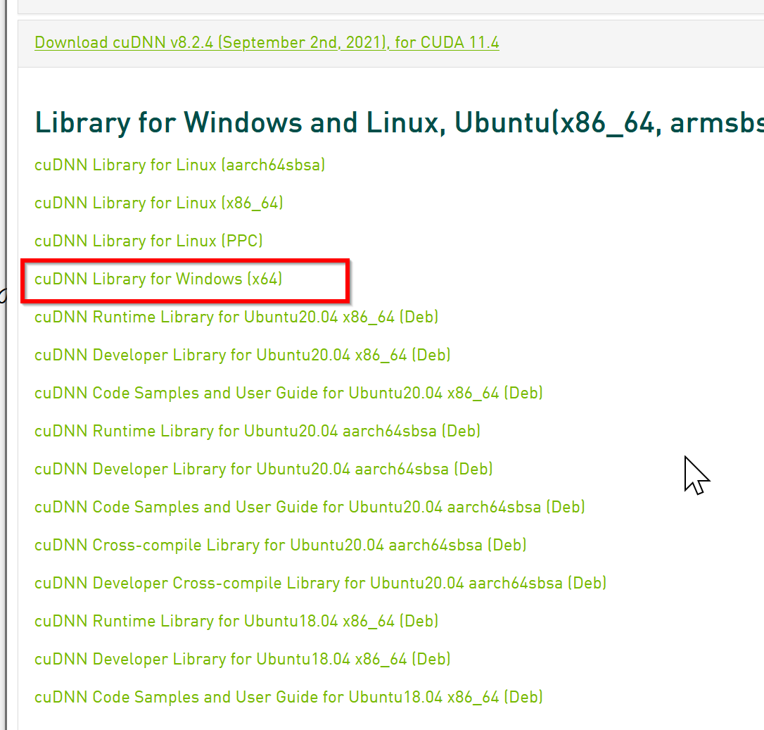The width and height of the screenshot is (764, 730).
Task: Get Code Samples and User Guide Ubuntu20.04 x86_64
Action: pos(288,393)
